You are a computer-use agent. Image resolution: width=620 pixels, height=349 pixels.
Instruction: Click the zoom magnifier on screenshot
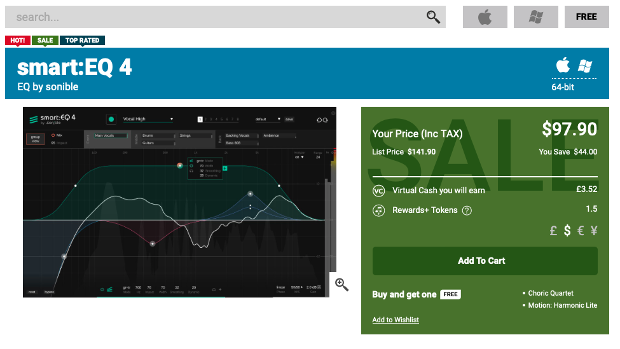[x=341, y=285]
